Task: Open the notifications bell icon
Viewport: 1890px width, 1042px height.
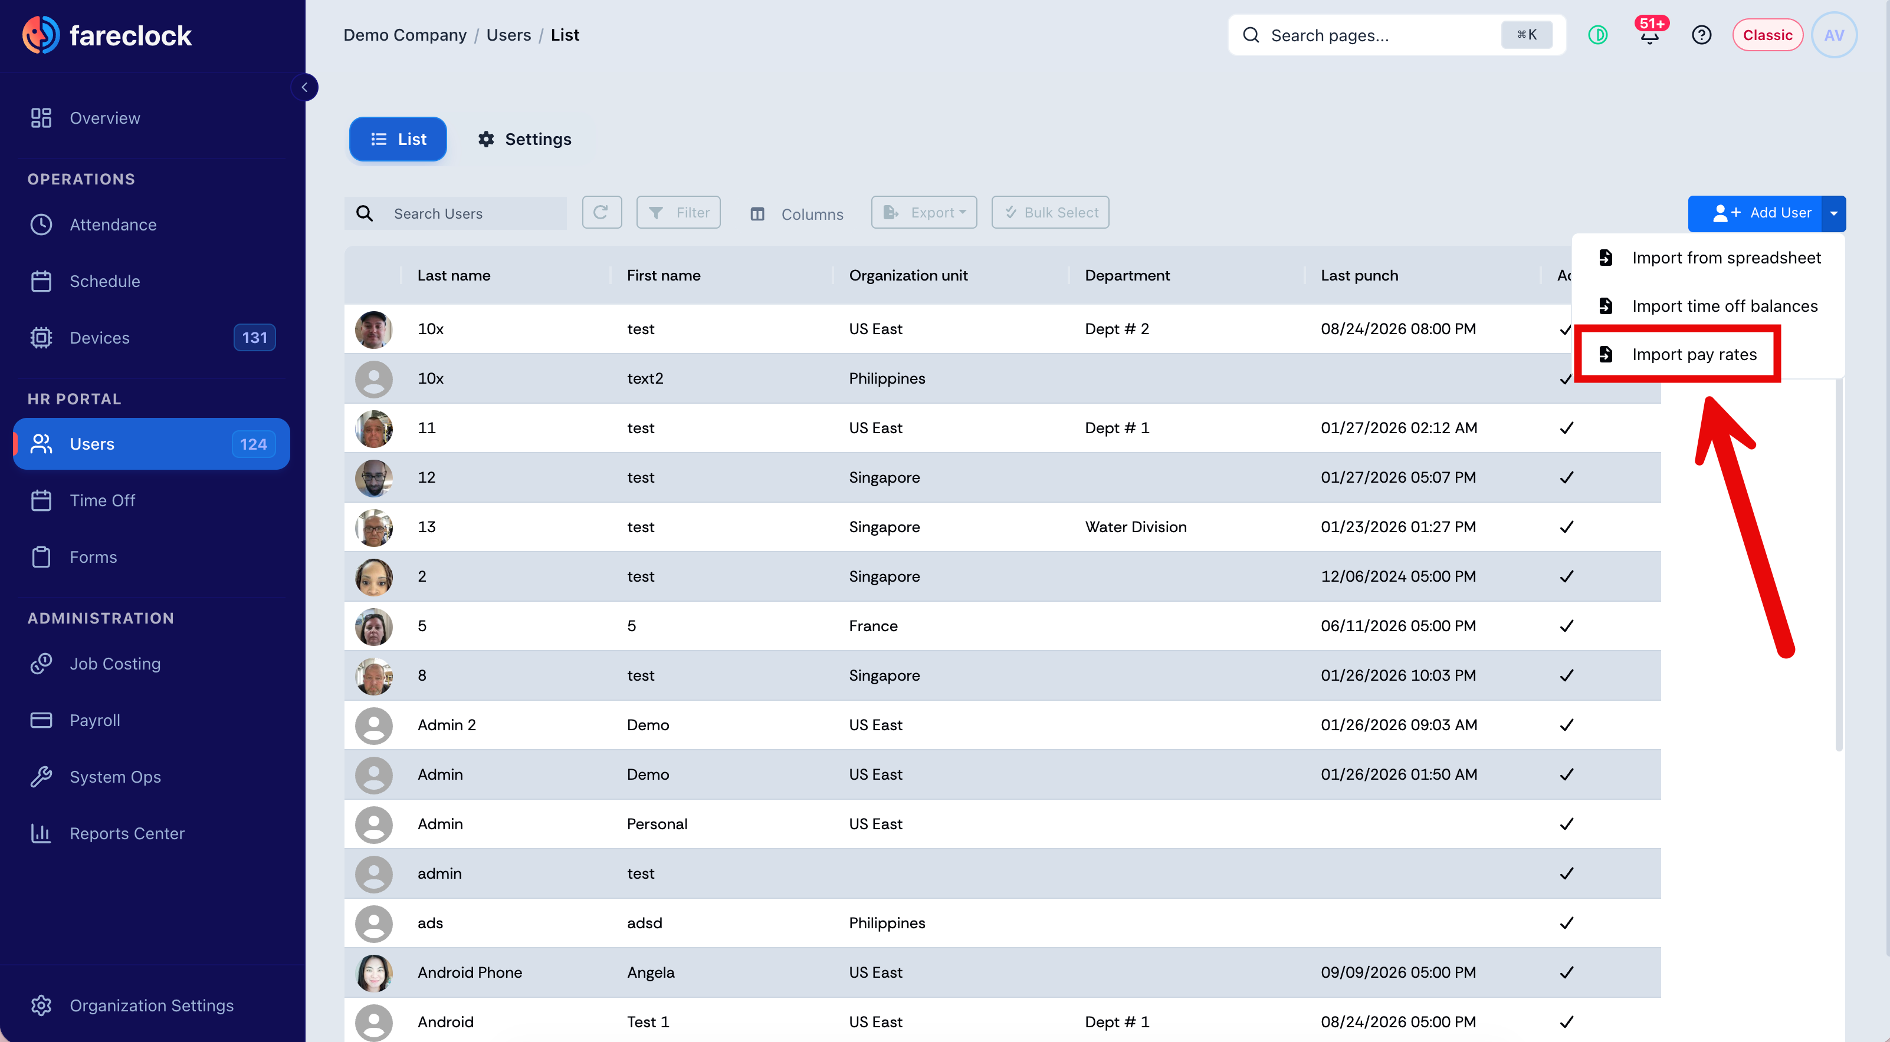Action: [x=1649, y=35]
